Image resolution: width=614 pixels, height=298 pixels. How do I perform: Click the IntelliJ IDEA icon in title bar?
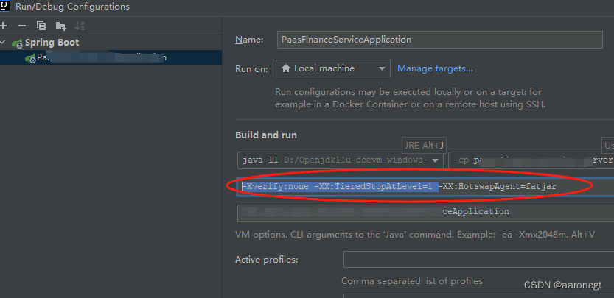[4, 6]
